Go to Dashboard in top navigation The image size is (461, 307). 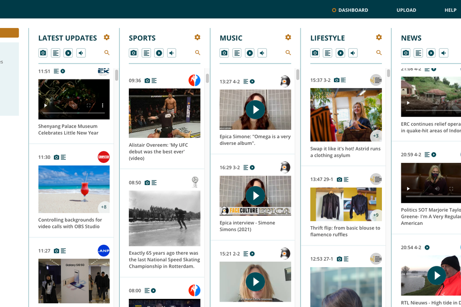tap(353, 10)
